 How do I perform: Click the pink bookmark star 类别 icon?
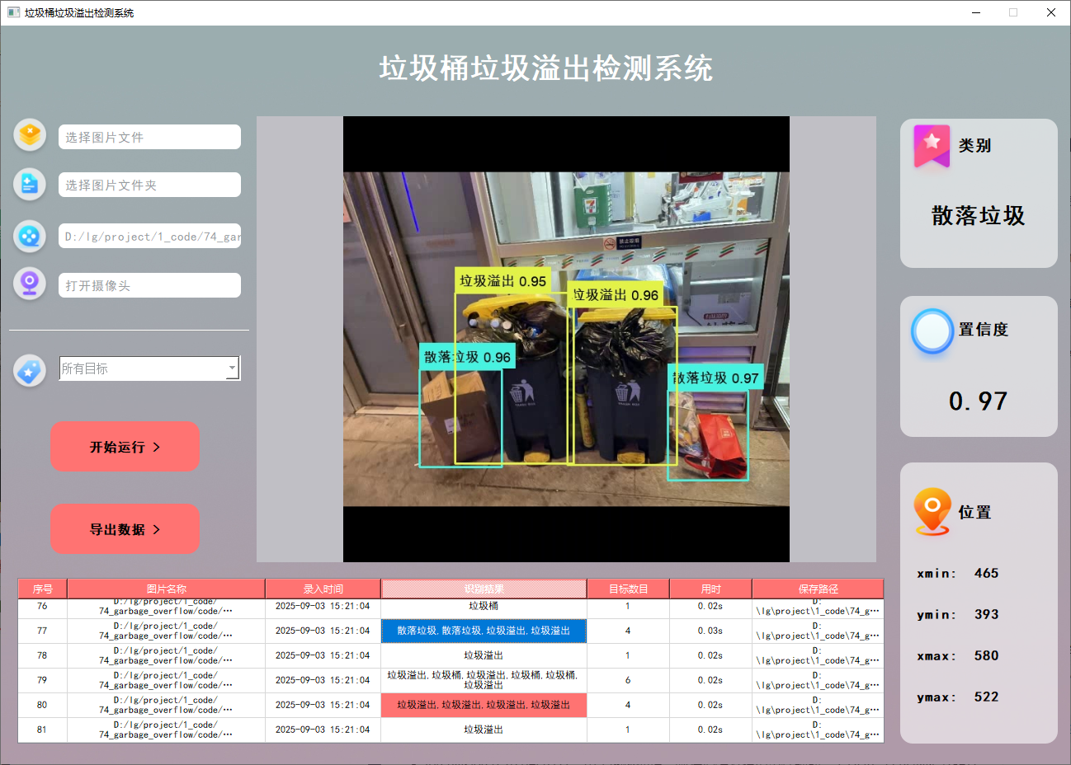[x=932, y=146]
